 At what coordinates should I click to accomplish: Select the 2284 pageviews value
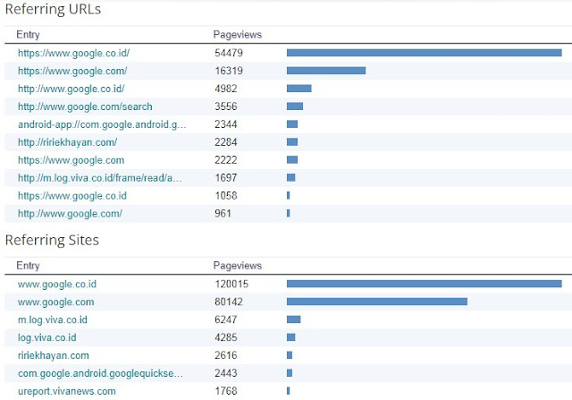(226, 142)
